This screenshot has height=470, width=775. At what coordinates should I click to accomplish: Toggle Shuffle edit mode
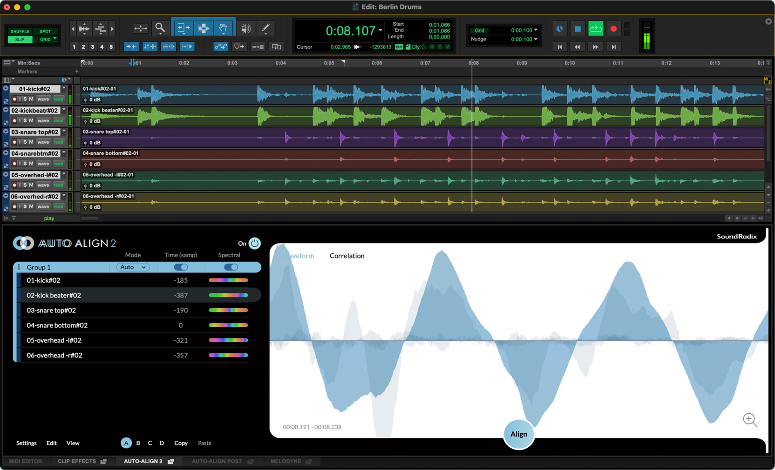19,31
